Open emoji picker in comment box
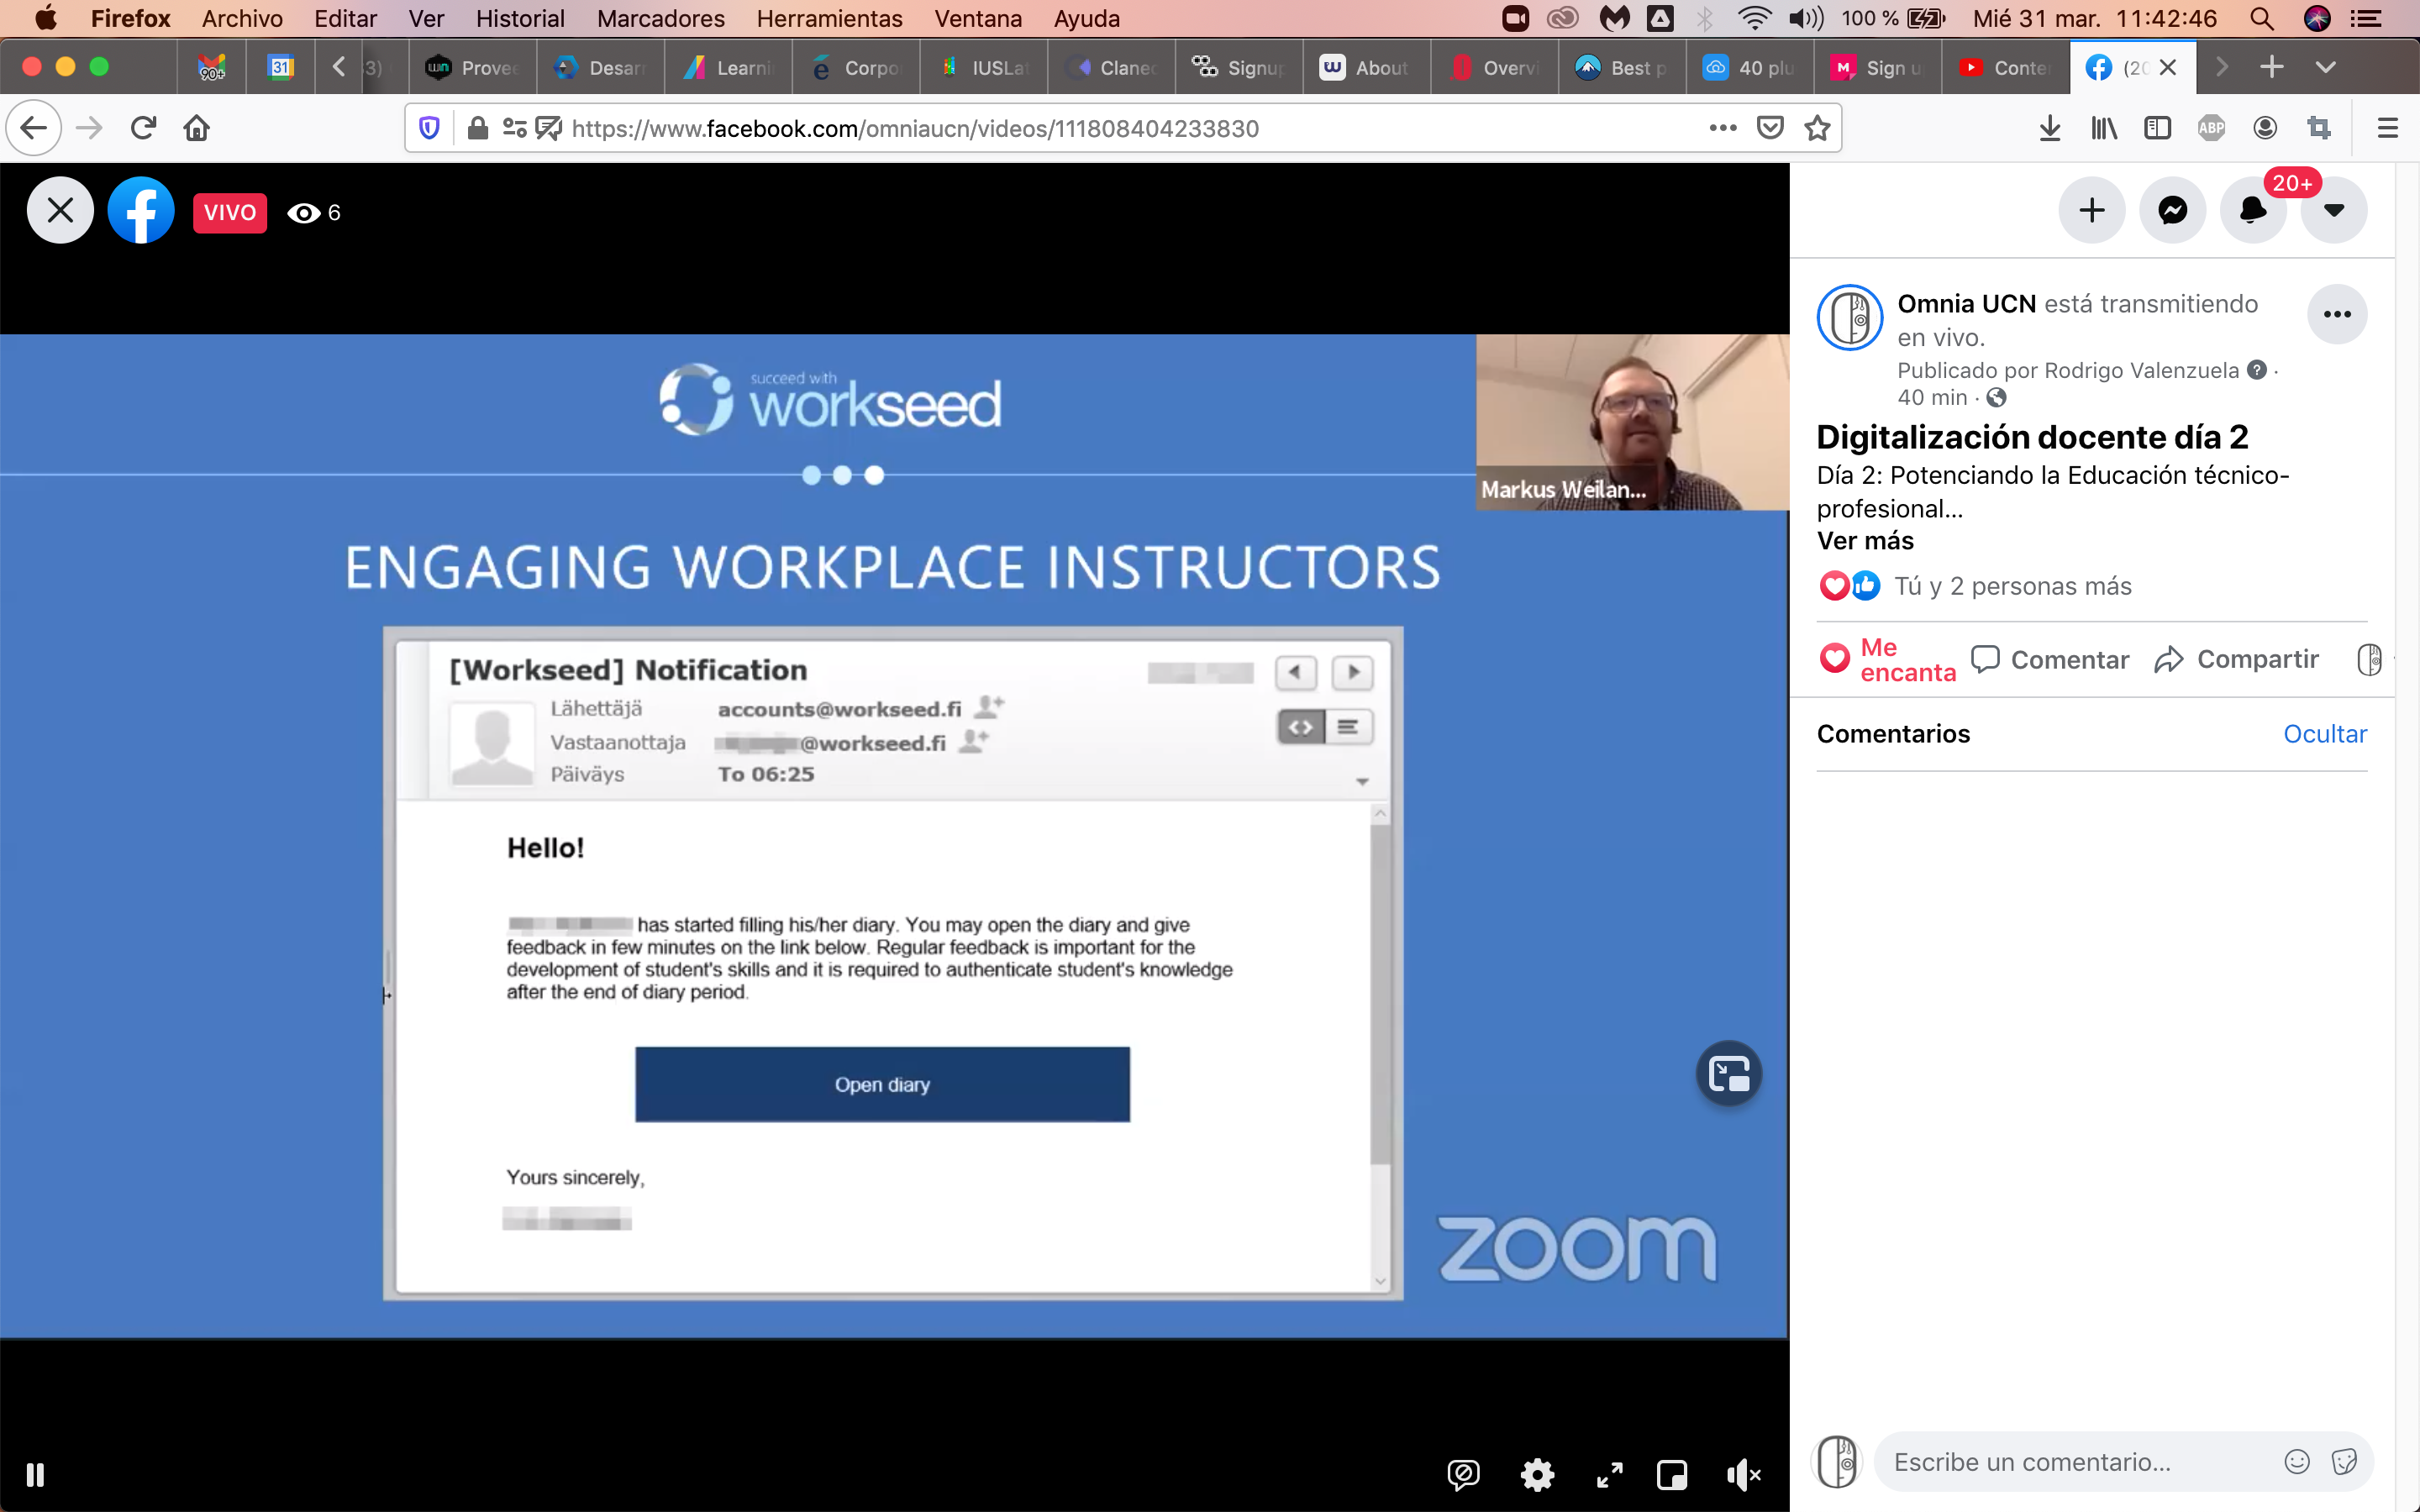The width and height of the screenshot is (2420, 1512). [2297, 1462]
